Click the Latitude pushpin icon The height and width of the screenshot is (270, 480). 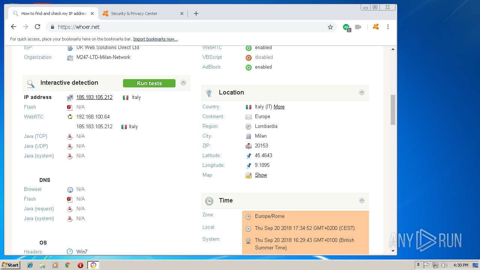(248, 156)
